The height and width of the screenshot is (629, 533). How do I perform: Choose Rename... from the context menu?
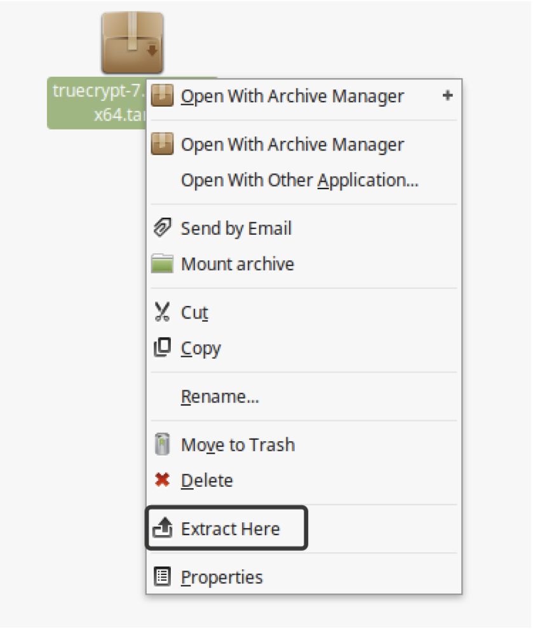coord(220,397)
